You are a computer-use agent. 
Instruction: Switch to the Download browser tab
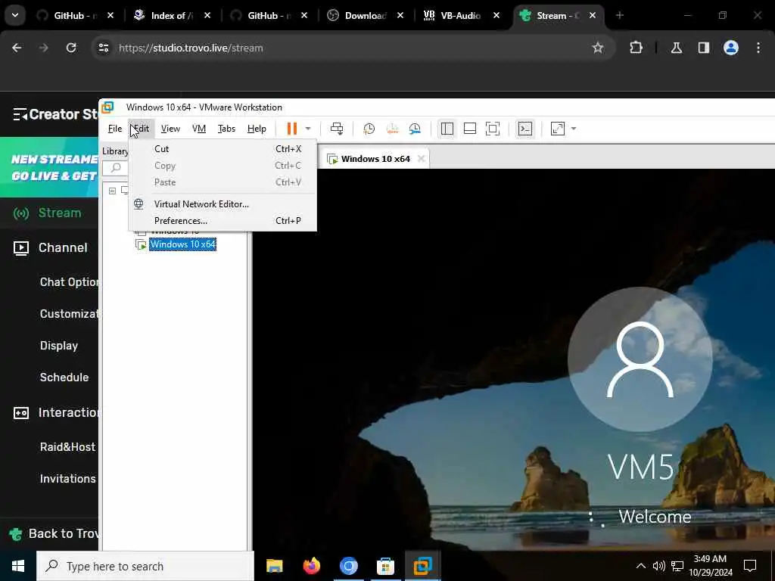click(365, 15)
